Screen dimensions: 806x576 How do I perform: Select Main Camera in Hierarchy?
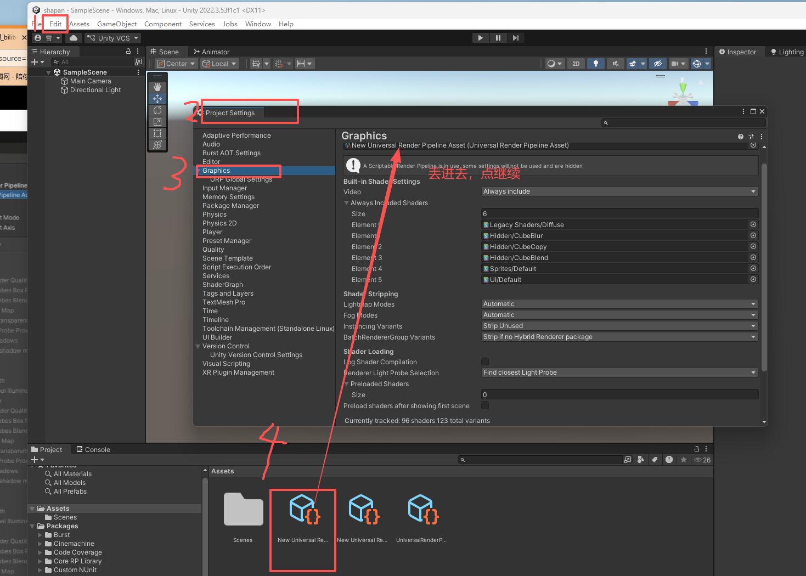tap(91, 81)
